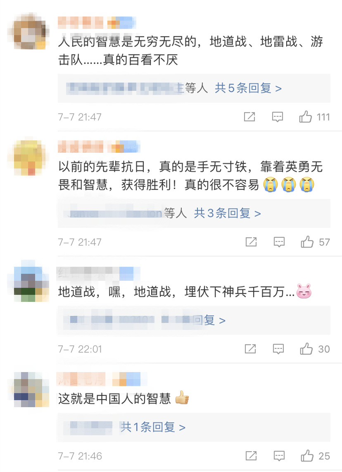Reply to the 7-7 21:47 first comment
Viewport: 342px width, 472px height.
coord(277,117)
